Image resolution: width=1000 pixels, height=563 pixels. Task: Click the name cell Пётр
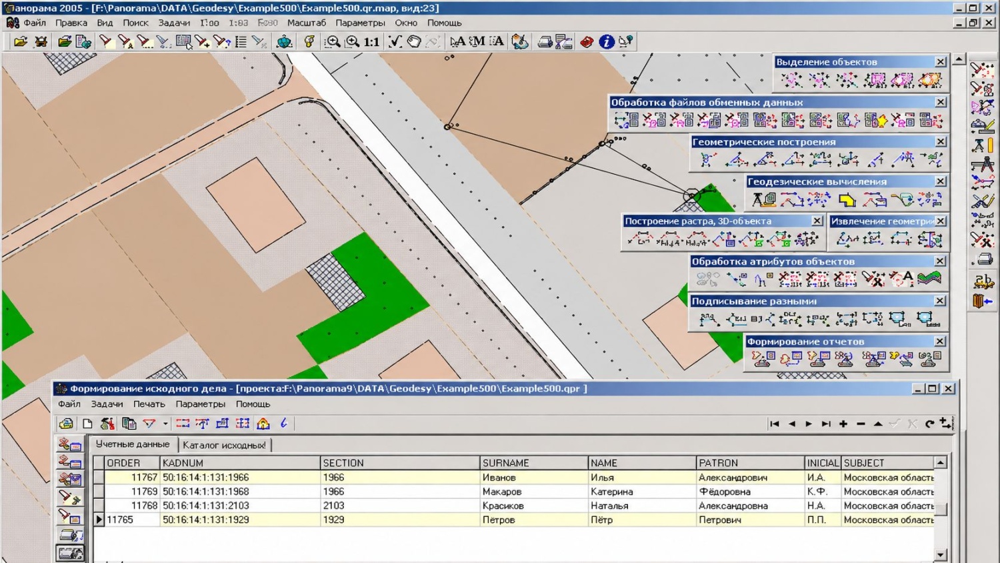(x=642, y=520)
